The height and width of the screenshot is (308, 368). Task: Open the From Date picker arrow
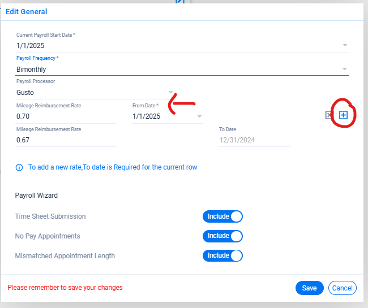[199, 116]
